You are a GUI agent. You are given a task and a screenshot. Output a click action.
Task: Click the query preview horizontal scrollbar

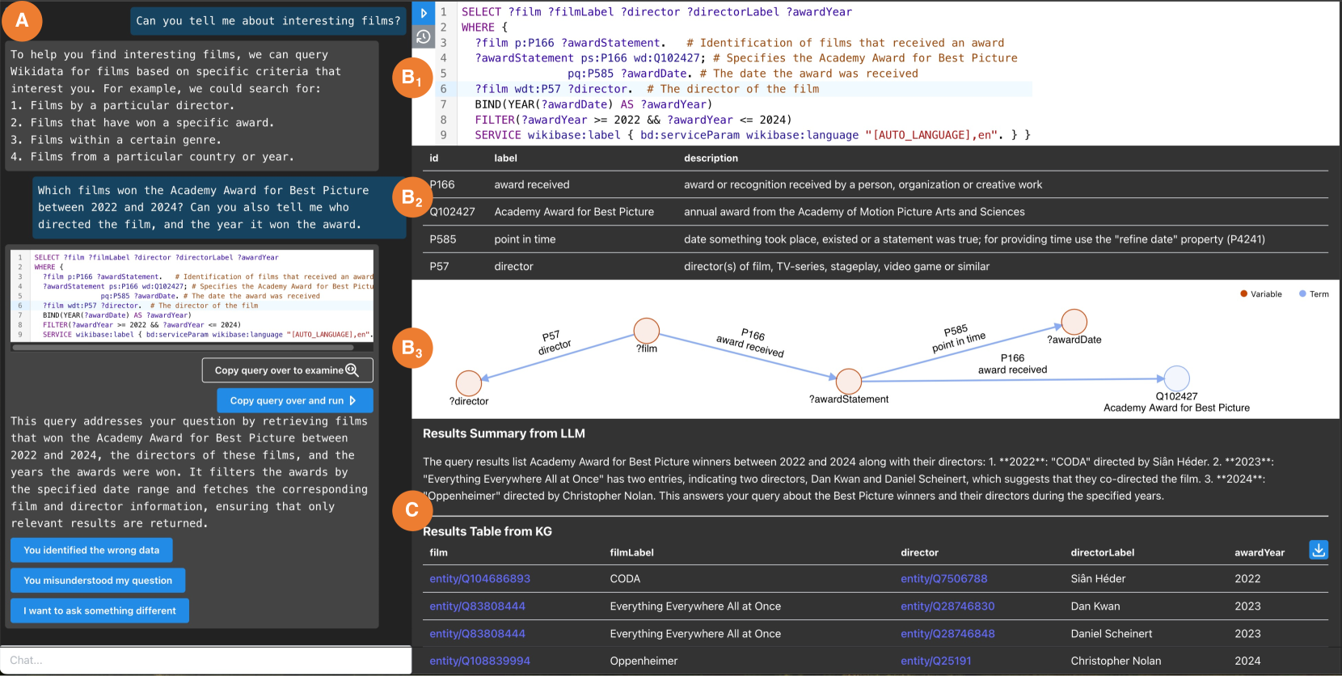[x=183, y=348]
